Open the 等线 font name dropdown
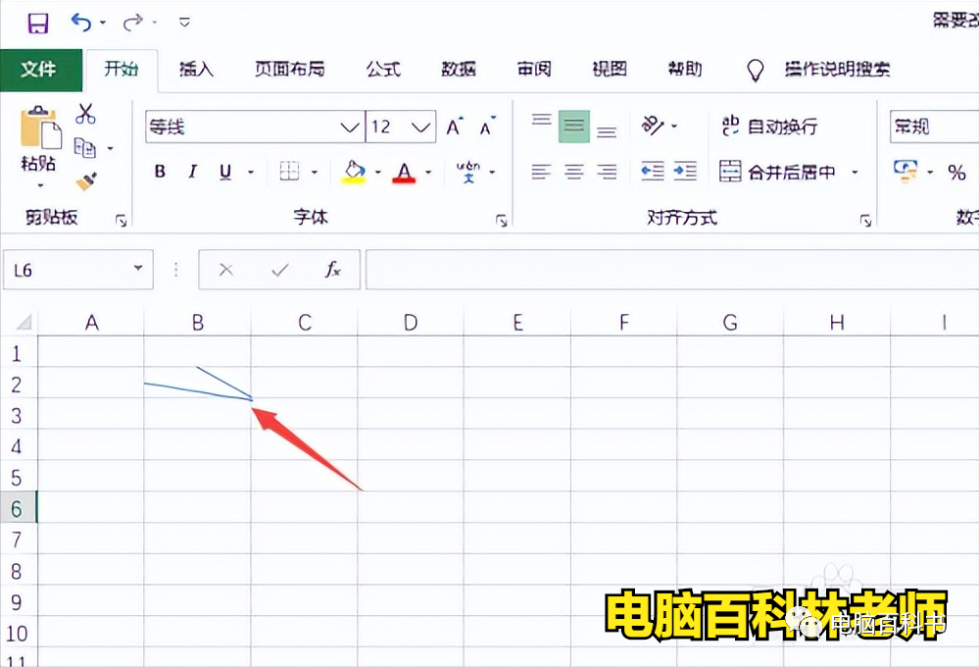This screenshot has height=667, width=979. 350,128
